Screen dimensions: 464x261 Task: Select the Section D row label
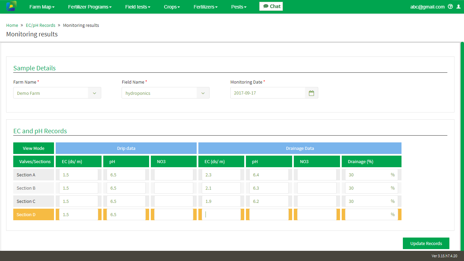34,214
